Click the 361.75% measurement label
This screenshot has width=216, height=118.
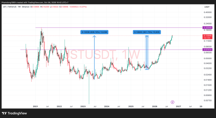click(147, 32)
